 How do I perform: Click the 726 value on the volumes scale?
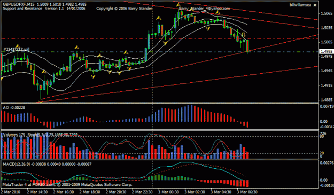323,134
